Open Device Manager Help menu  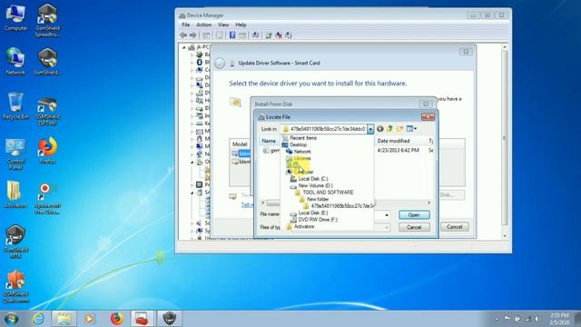click(241, 25)
